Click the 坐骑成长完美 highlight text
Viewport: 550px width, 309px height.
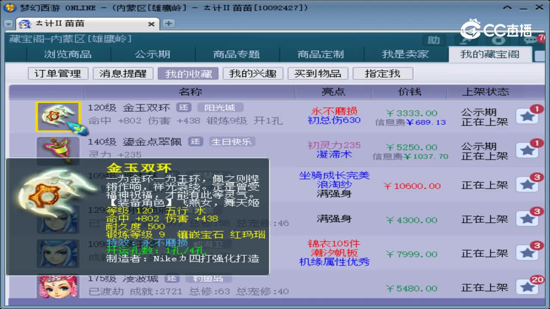[334, 175]
